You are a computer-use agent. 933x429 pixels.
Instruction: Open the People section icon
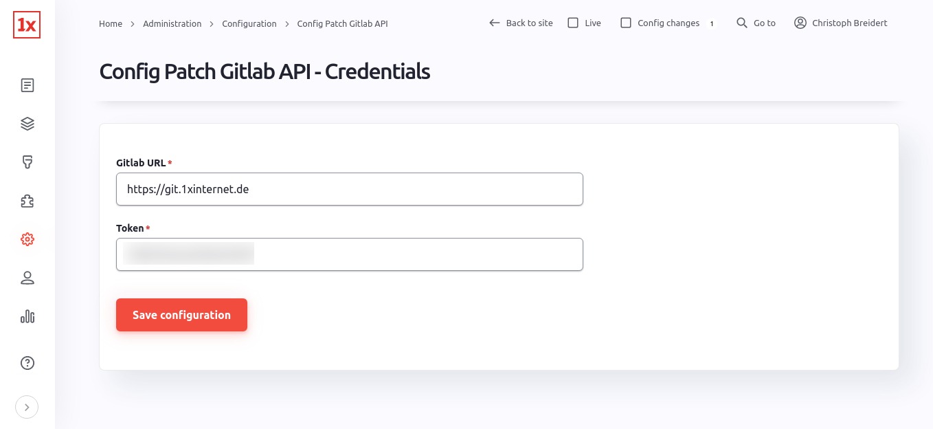(x=27, y=278)
